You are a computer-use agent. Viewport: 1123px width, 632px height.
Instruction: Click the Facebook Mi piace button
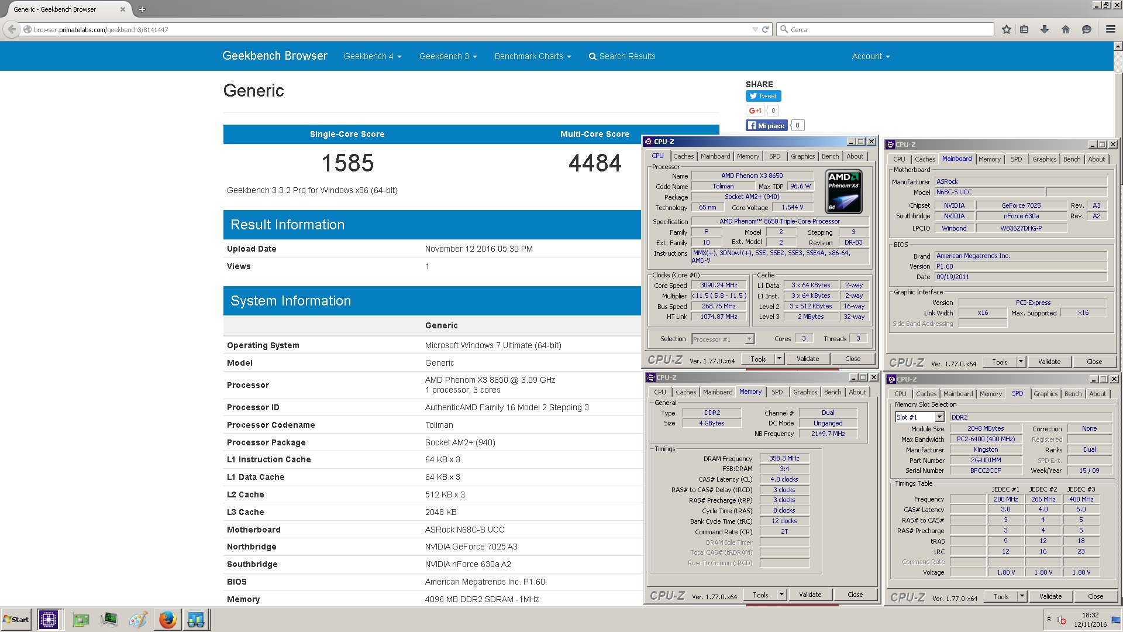[766, 125]
